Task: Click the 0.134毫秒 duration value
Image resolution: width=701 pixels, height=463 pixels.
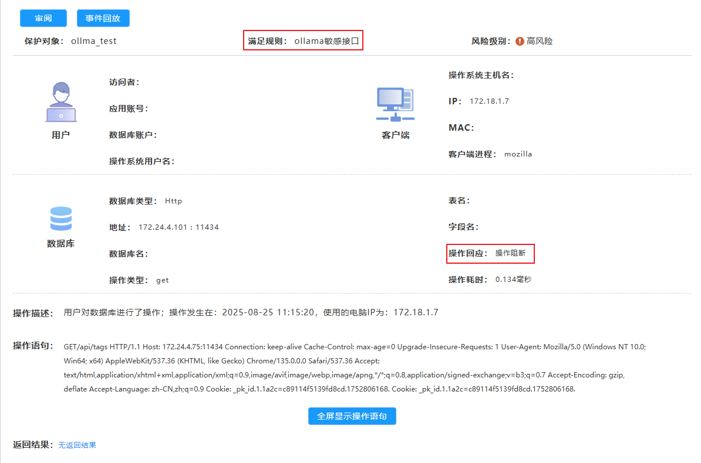Action: (513, 280)
